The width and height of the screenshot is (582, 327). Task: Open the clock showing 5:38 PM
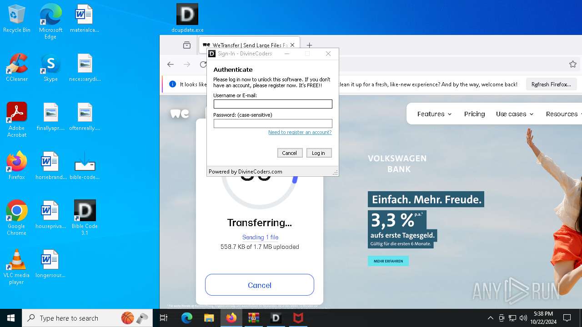coord(543,318)
